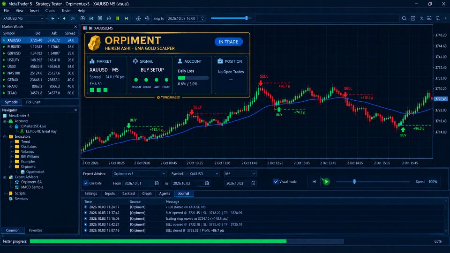Click the yellow H-shaped step icon in toolbar
Screen dimensions: 450x253
coord(126,18)
